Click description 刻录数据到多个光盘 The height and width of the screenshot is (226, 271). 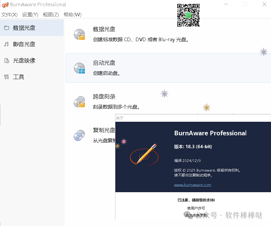point(116,107)
